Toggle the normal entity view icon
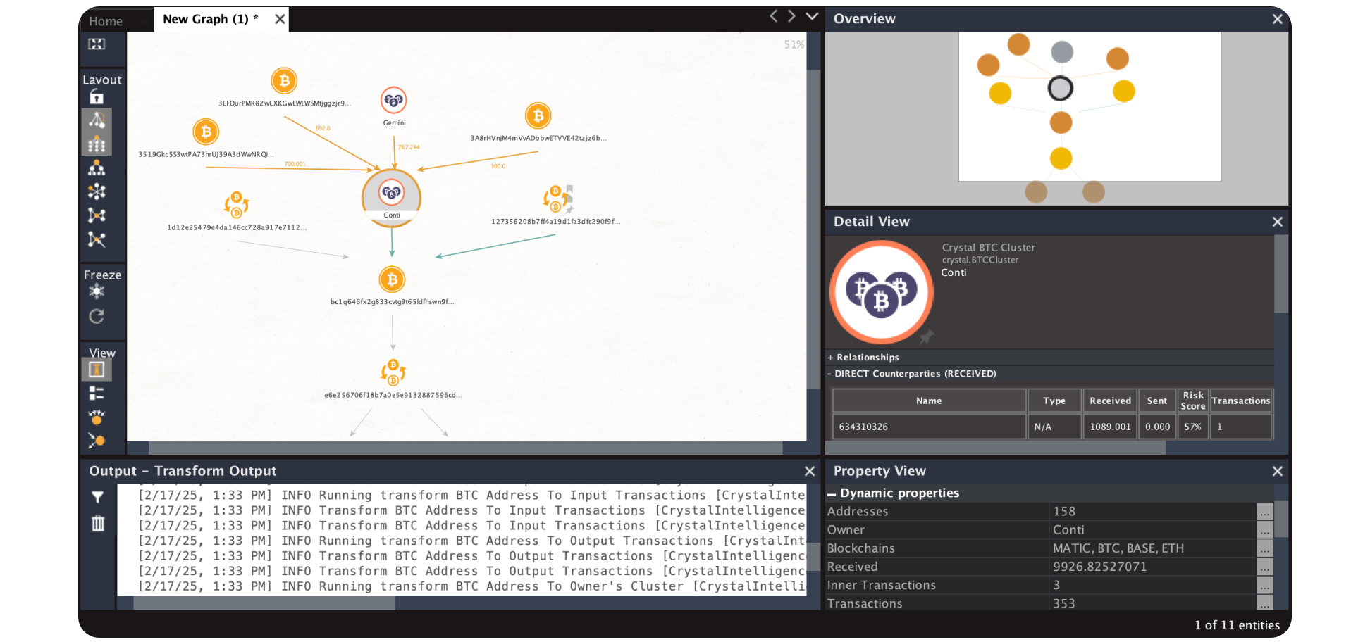1370x642 pixels. [97, 370]
